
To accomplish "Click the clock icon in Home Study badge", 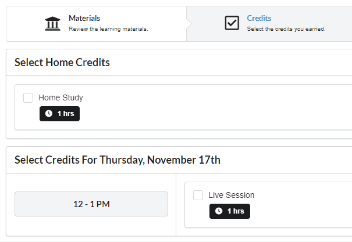I will (x=49, y=114).
